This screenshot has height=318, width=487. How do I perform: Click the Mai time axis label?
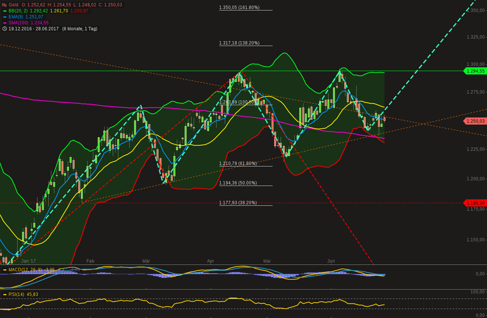tap(267, 261)
